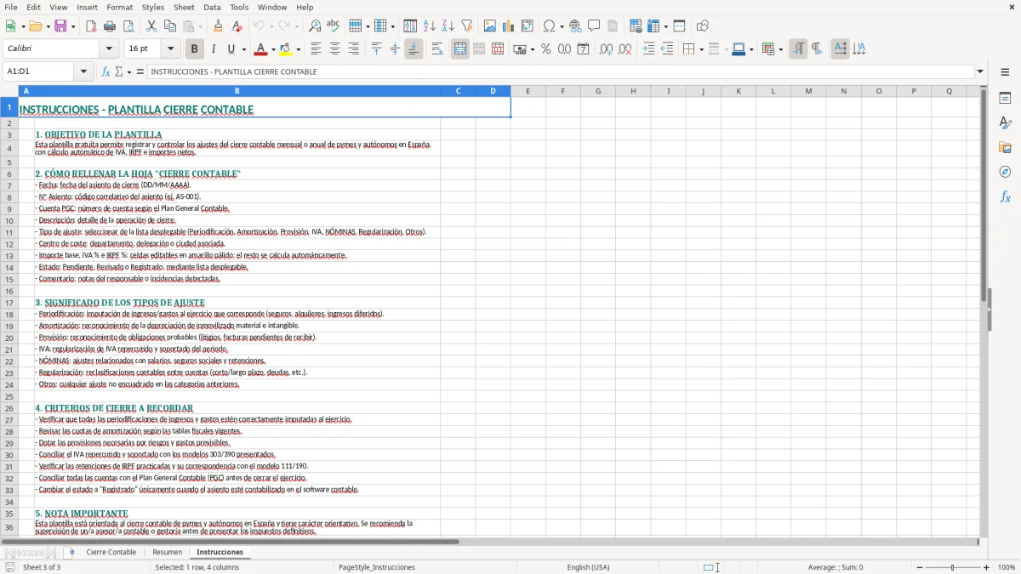Sort descending Z to A
Screen dimensions: 1021x574
[448, 26]
